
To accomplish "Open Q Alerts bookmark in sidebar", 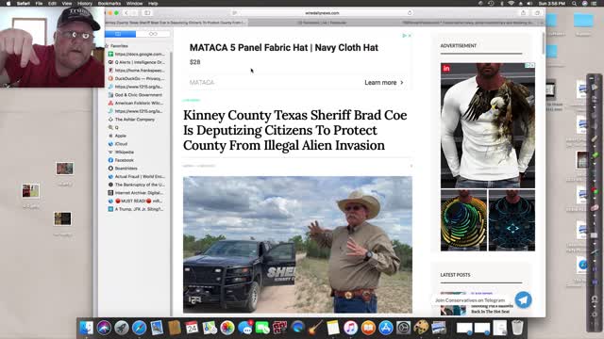I will (137, 62).
